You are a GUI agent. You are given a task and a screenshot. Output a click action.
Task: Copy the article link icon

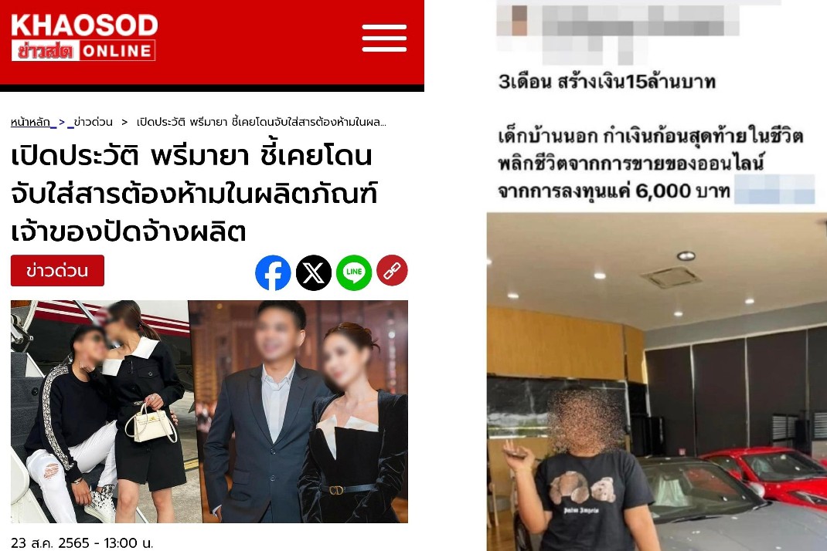pos(392,271)
